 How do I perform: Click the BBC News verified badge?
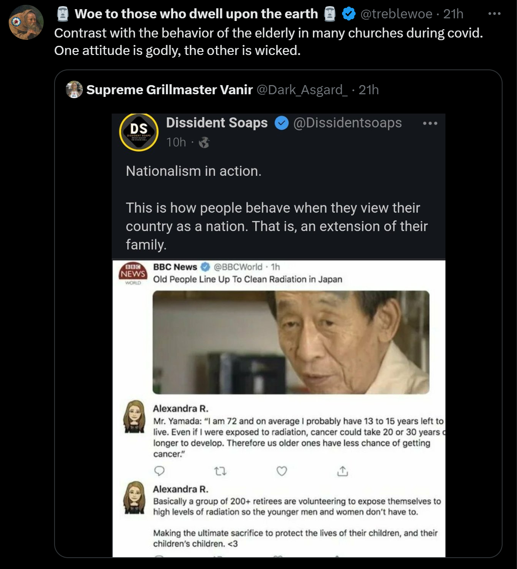pos(205,267)
